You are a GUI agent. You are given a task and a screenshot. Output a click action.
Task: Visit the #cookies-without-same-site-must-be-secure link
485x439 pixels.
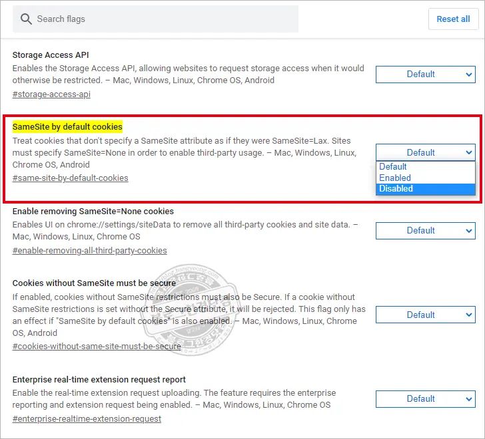click(x=96, y=347)
